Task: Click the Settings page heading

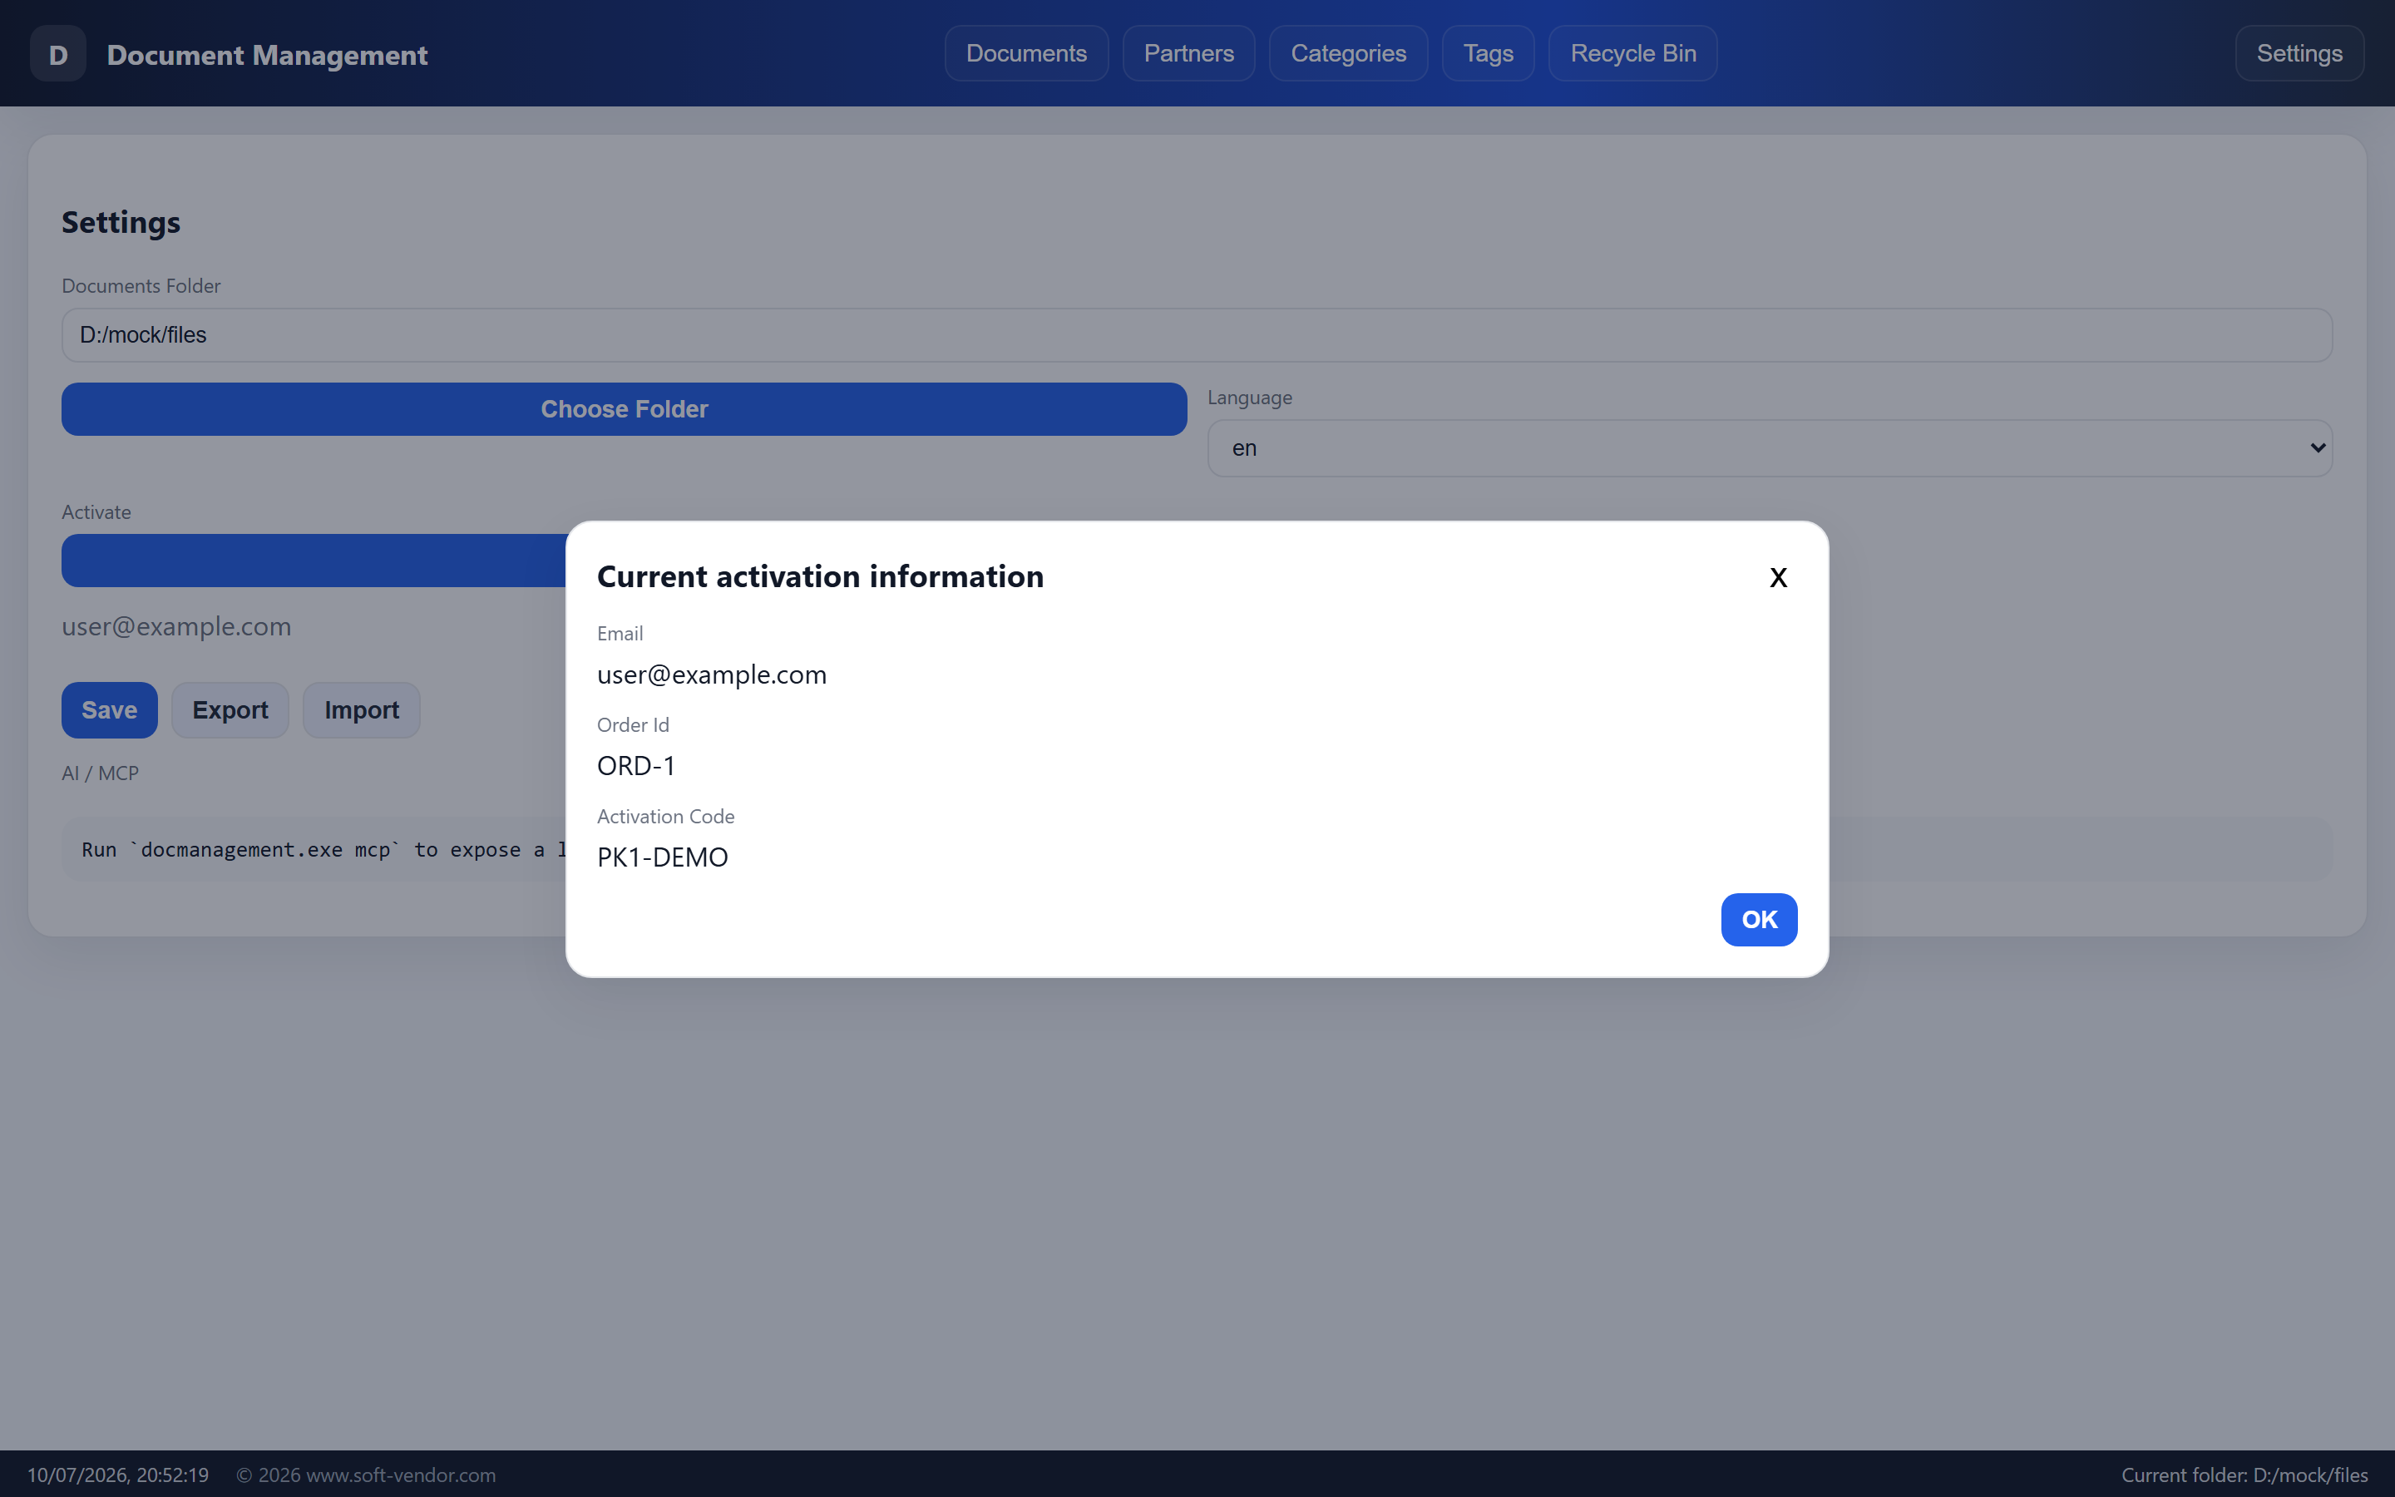Action: coord(121,222)
